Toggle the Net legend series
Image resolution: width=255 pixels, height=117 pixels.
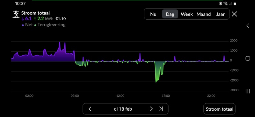(x=27, y=25)
